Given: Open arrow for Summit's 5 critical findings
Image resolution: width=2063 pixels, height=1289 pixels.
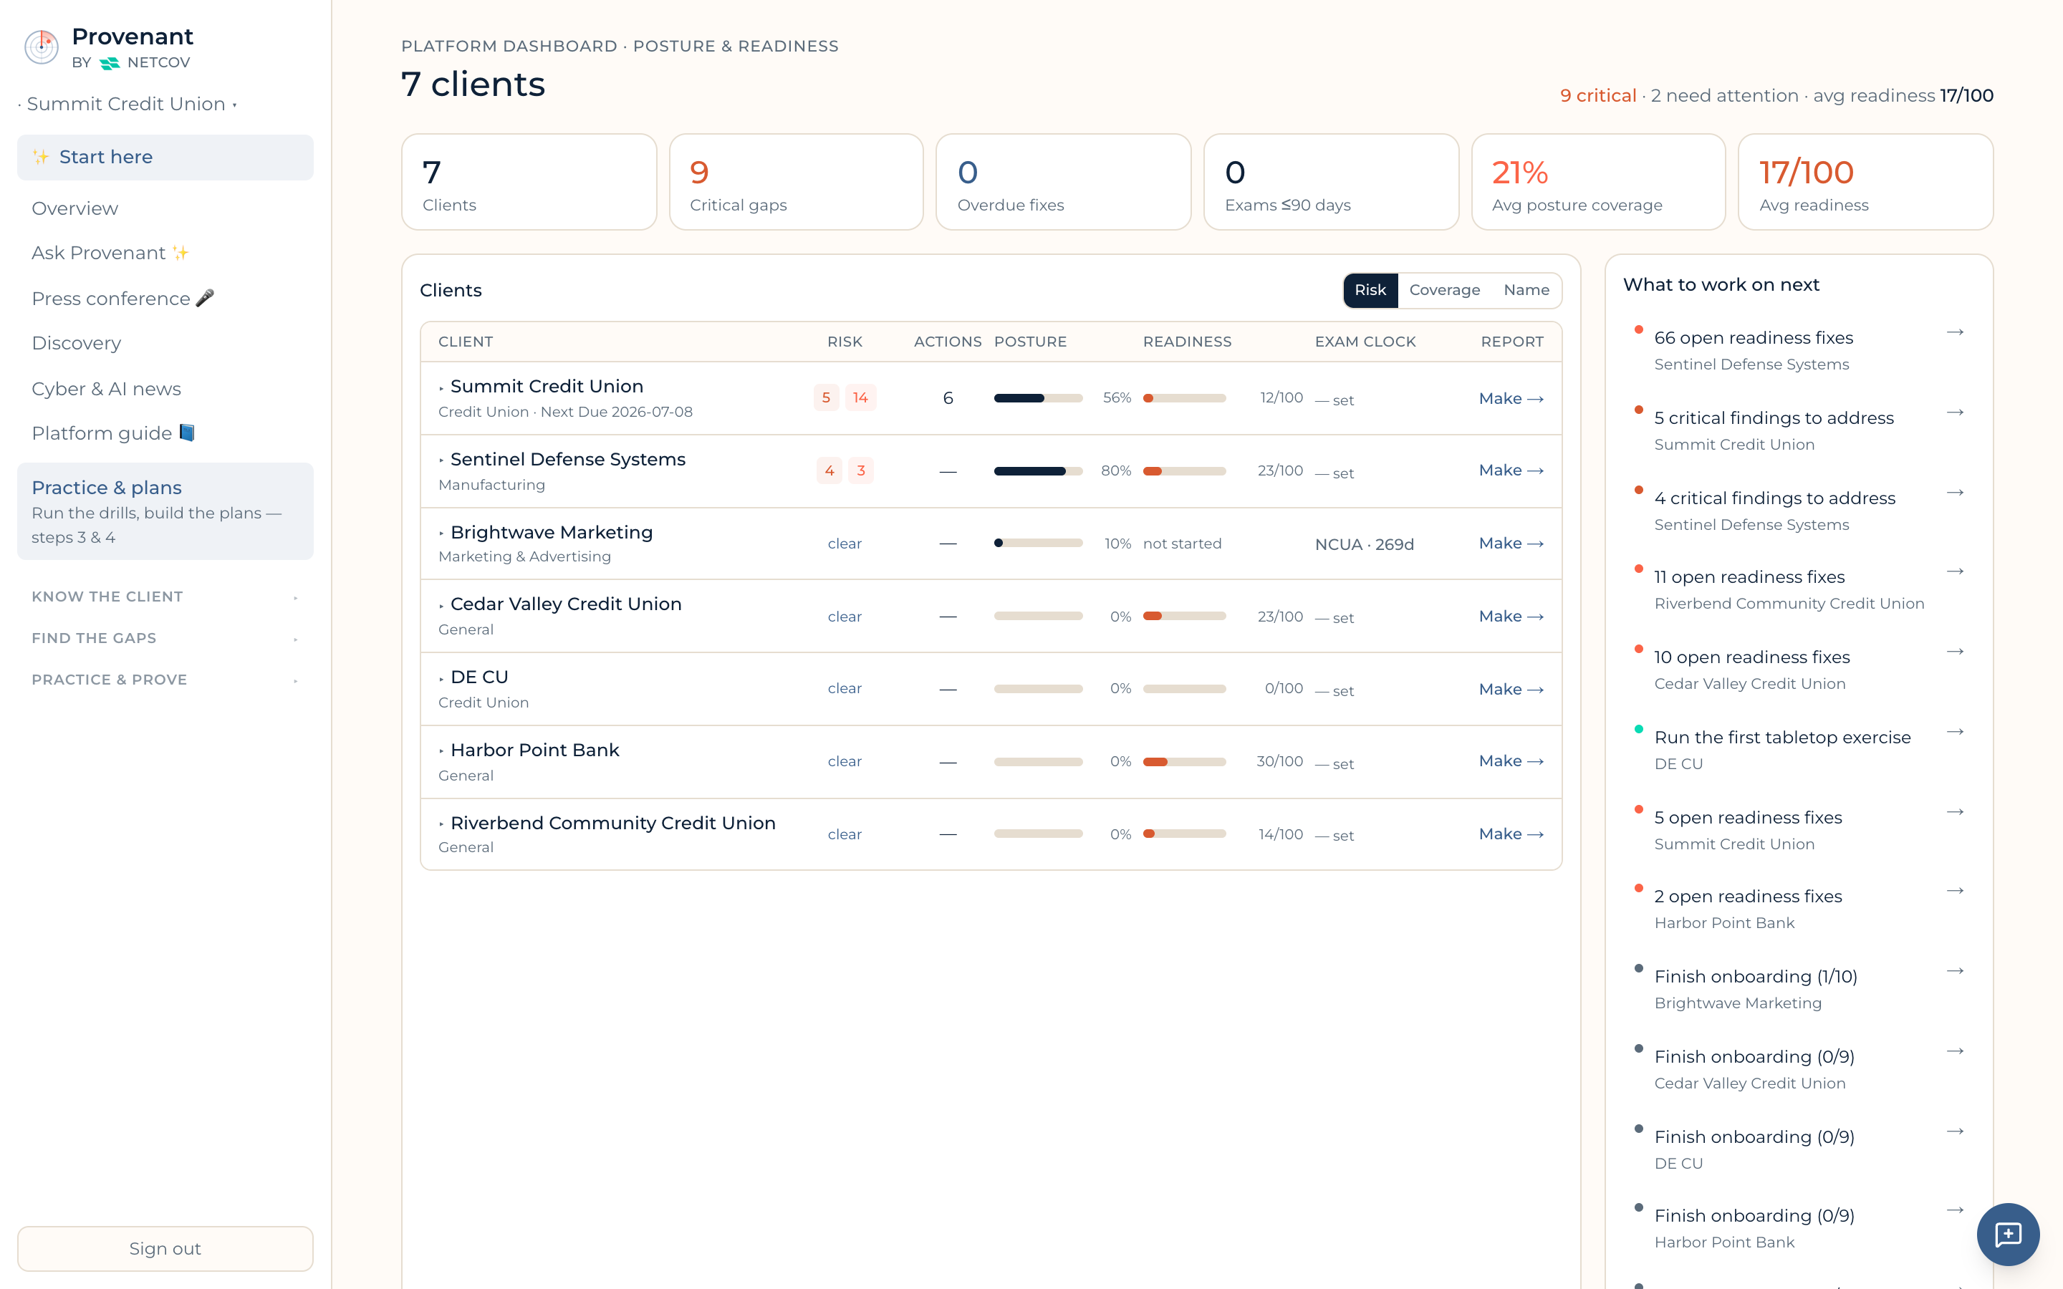Looking at the screenshot, I should click(x=1955, y=412).
